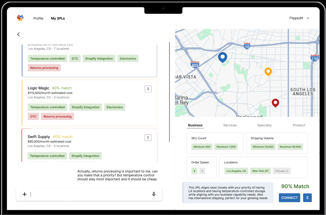326x215 pixels.
Task: Switch to the Product tab
Action: (x=299, y=125)
